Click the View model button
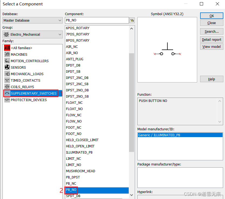This screenshot has height=199, width=225. pos(211,47)
